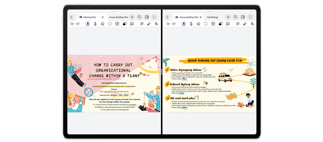Open the shape color tool in left toolbar

point(124,24)
